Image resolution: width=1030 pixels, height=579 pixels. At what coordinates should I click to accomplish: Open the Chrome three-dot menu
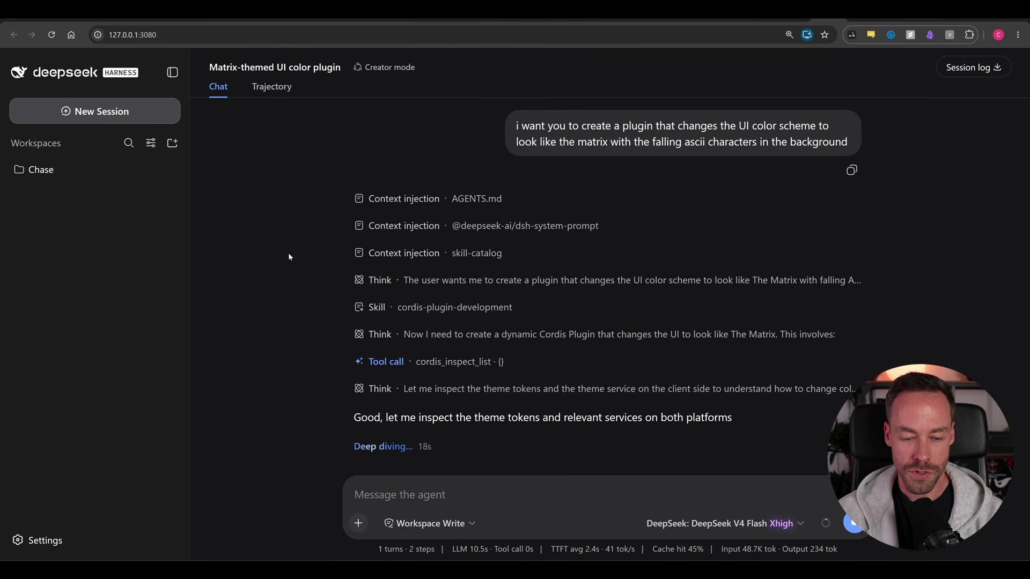pos(1018,35)
